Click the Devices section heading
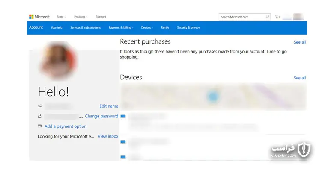This screenshot has width=334, height=173. point(131,77)
